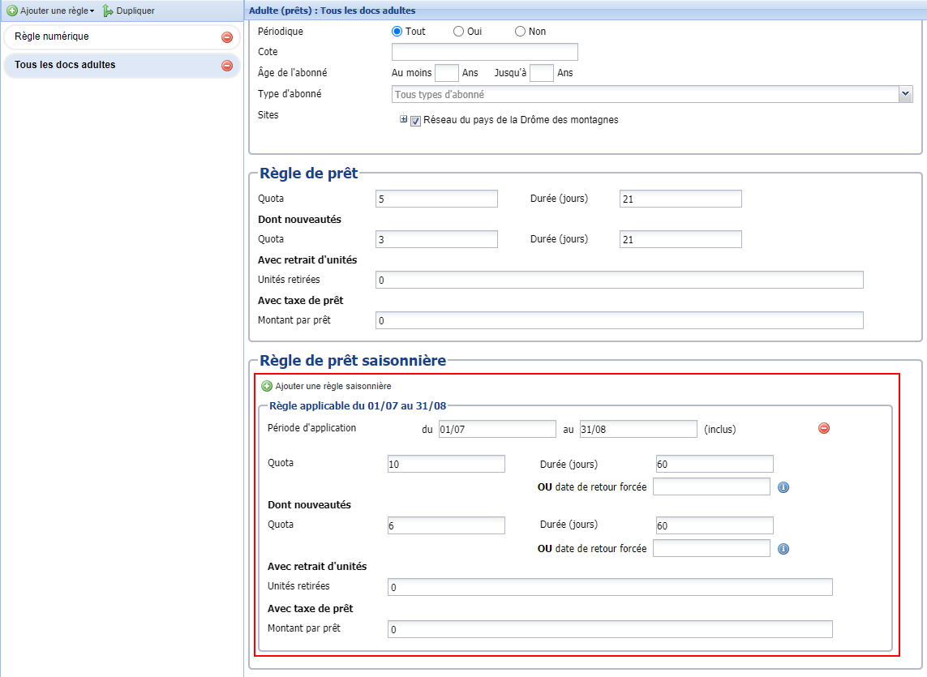Select Tous les docs adultes in rules list
The width and height of the screenshot is (927, 677).
tap(65, 65)
